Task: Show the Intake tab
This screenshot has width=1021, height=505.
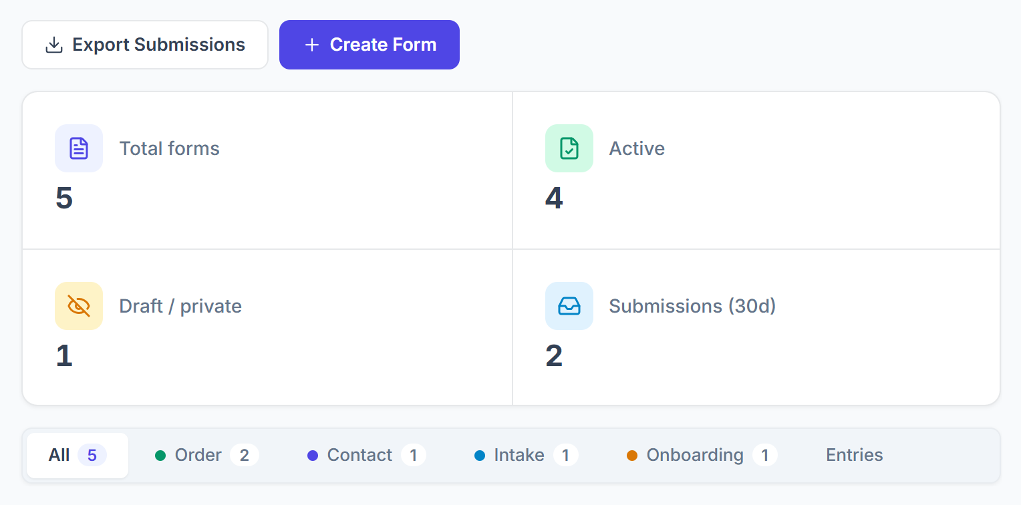Action: point(527,456)
